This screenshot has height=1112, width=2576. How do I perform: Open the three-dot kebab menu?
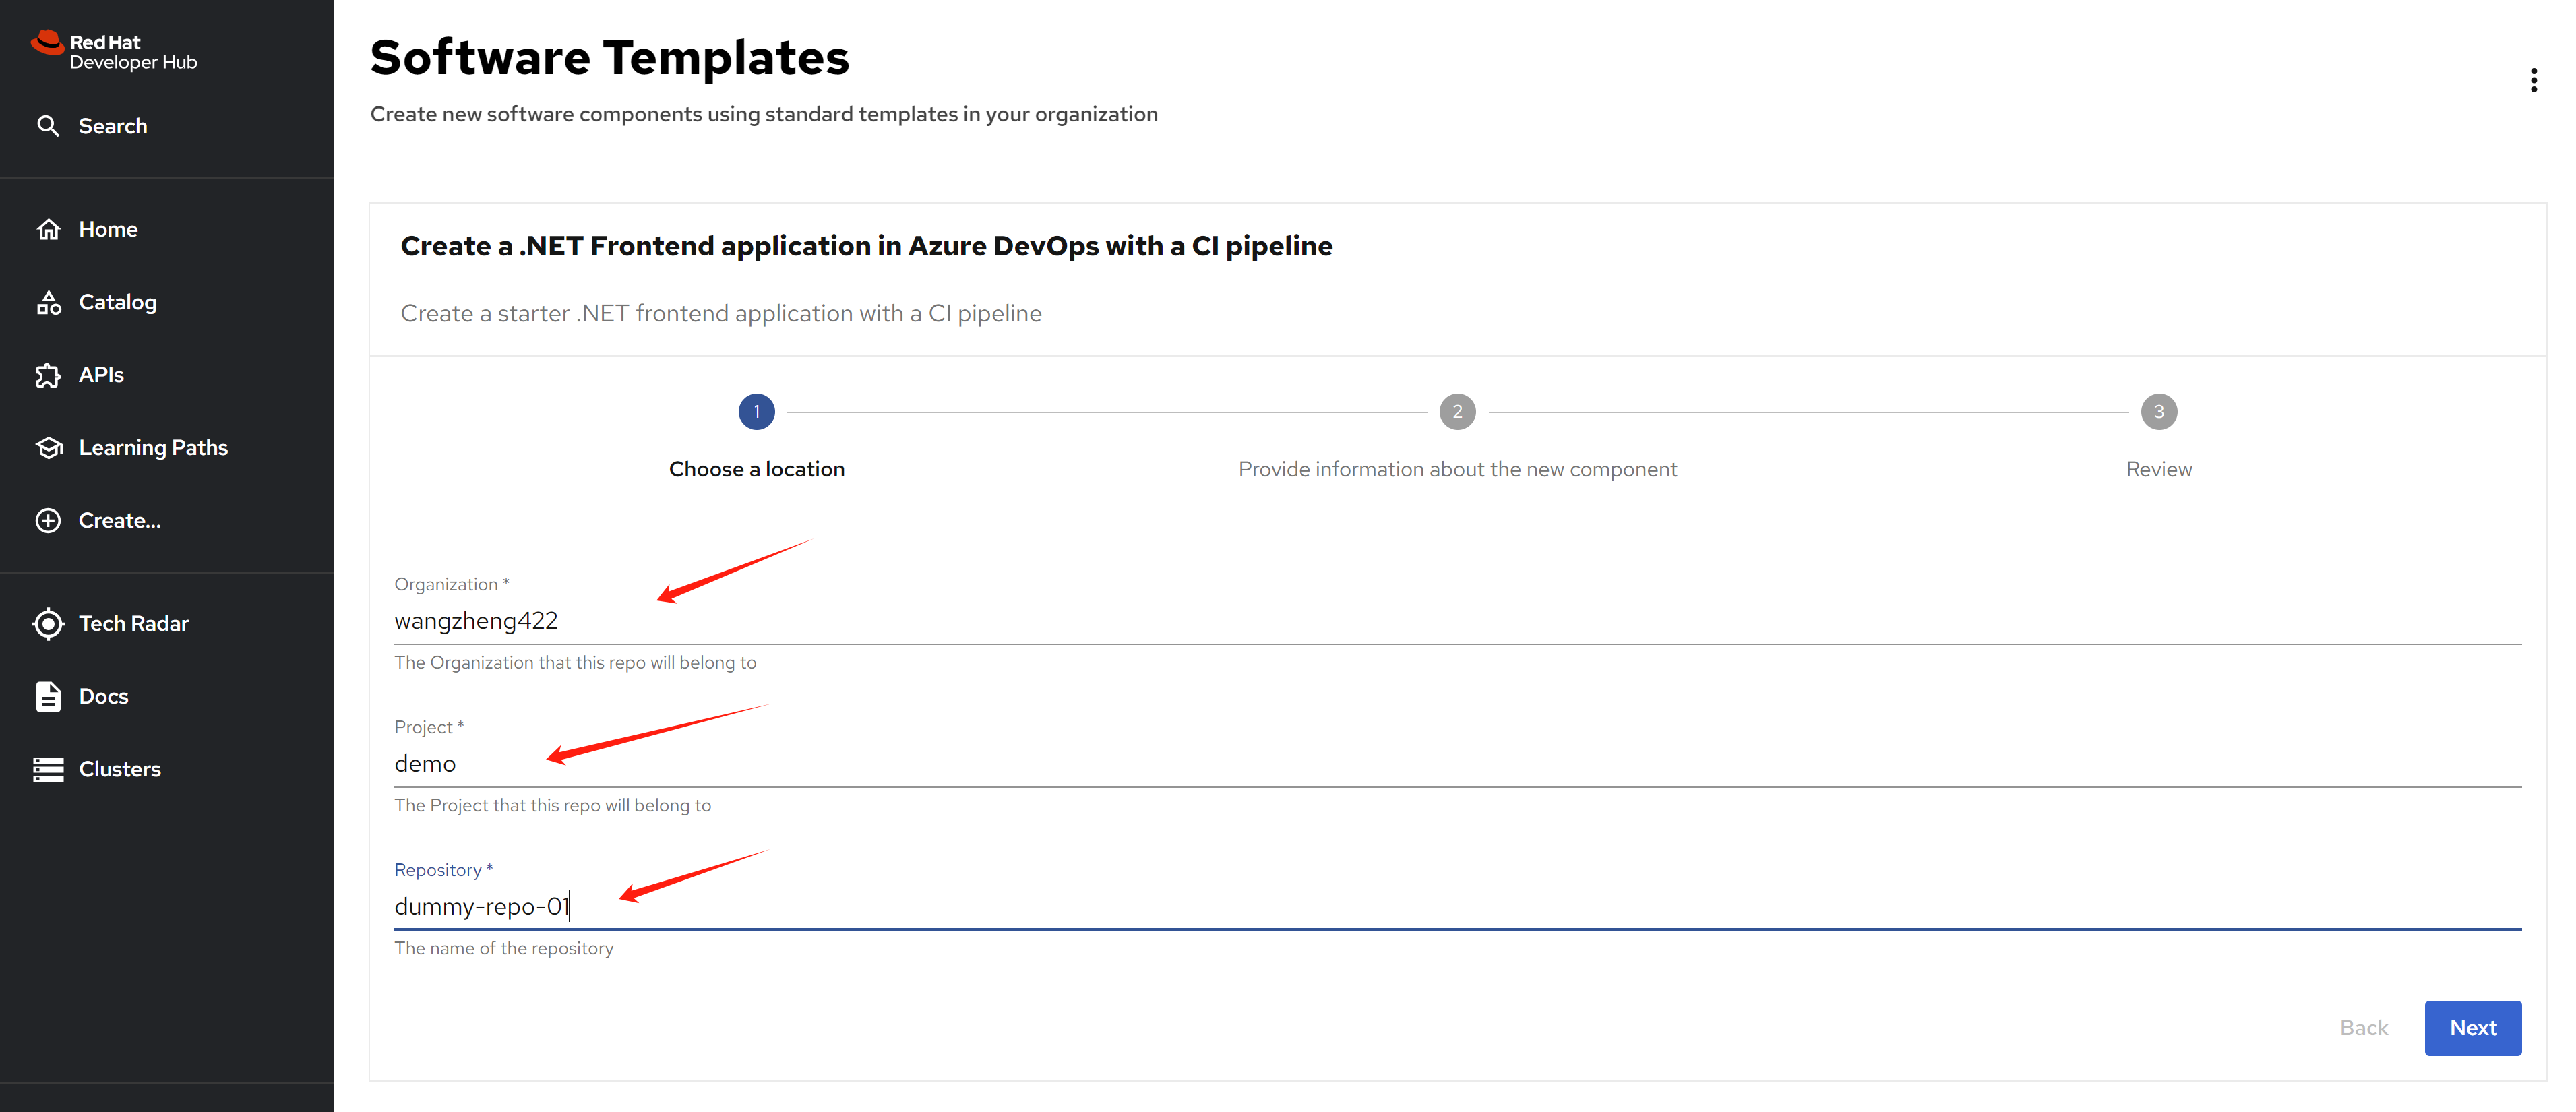pos(2533,80)
